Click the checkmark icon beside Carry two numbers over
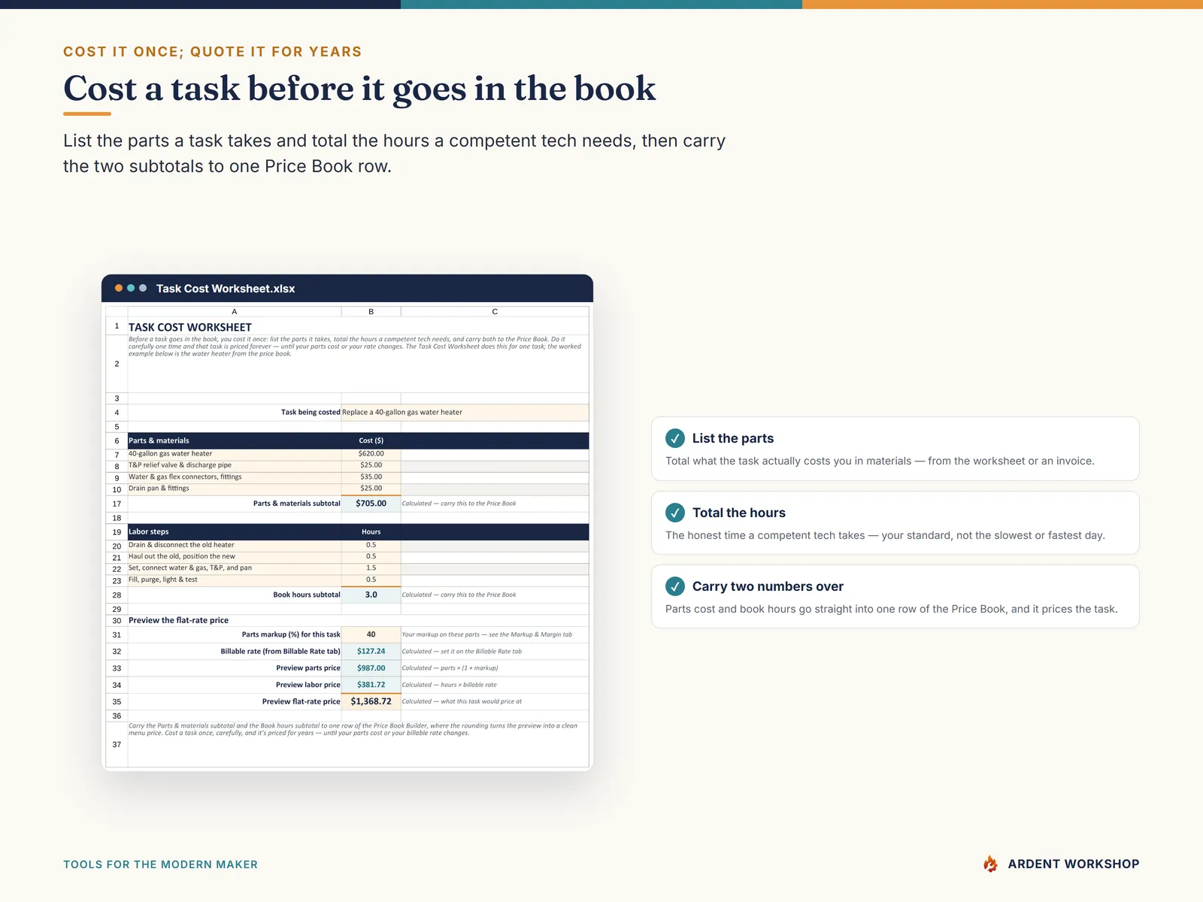 [675, 586]
